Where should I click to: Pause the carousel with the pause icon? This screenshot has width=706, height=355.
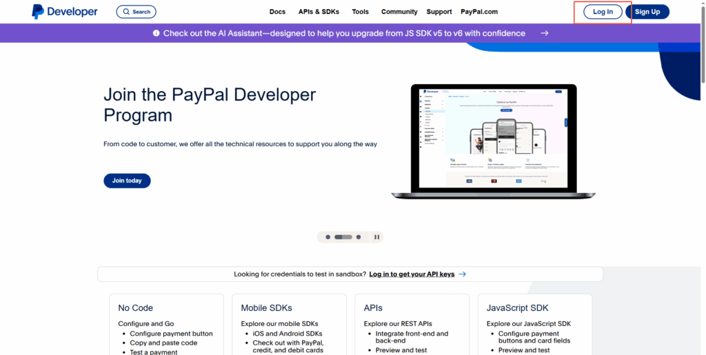(x=376, y=237)
